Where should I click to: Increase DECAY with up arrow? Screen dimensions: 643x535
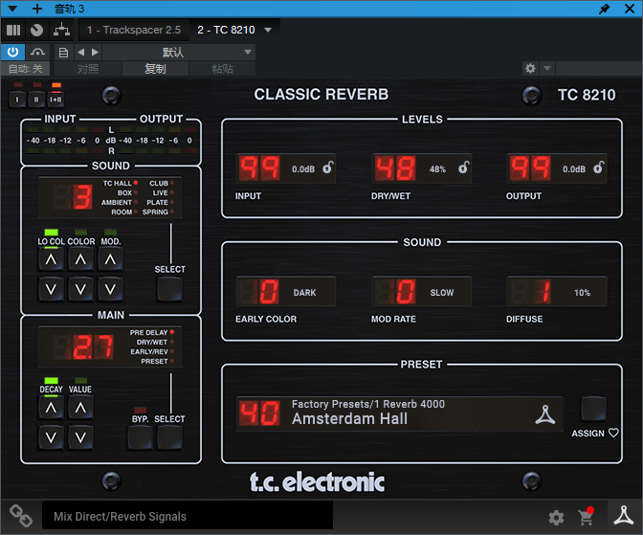tap(51, 408)
